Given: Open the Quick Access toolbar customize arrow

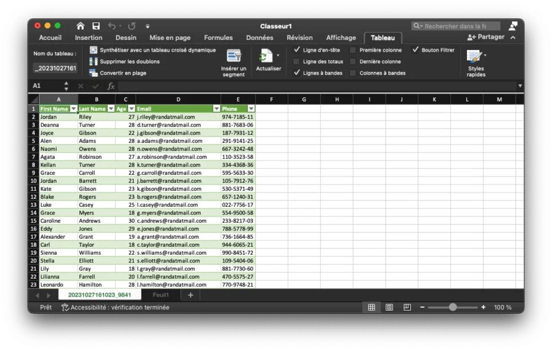Looking at the screenshot, I should point(147,26).
